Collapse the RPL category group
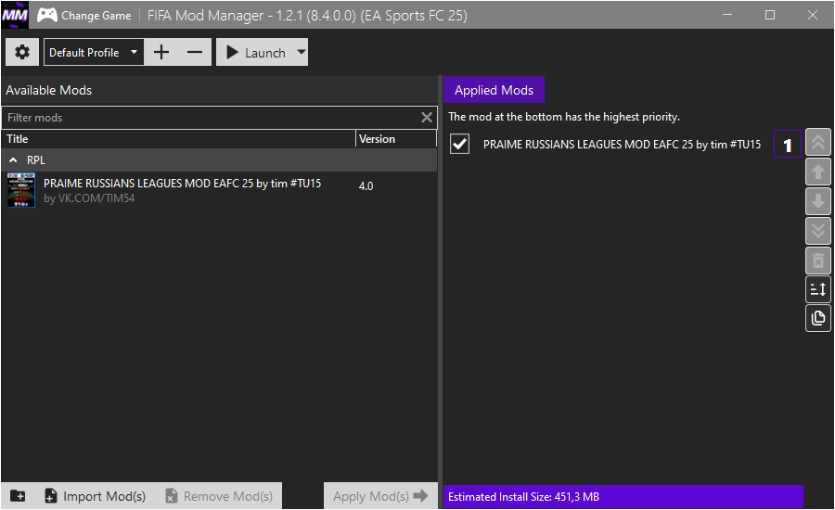 point(13,160)
